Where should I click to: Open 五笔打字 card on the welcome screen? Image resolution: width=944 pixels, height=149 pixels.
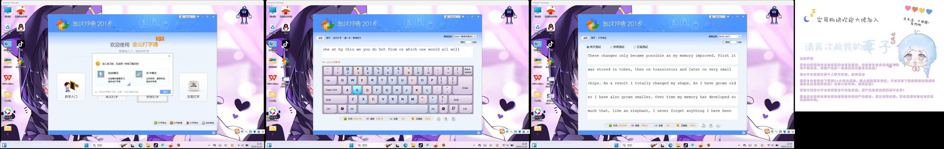point(193,87)
